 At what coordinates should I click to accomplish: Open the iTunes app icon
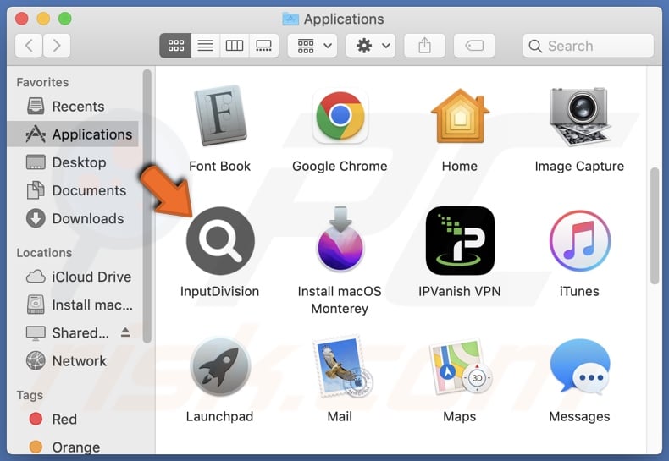point(579,241)
